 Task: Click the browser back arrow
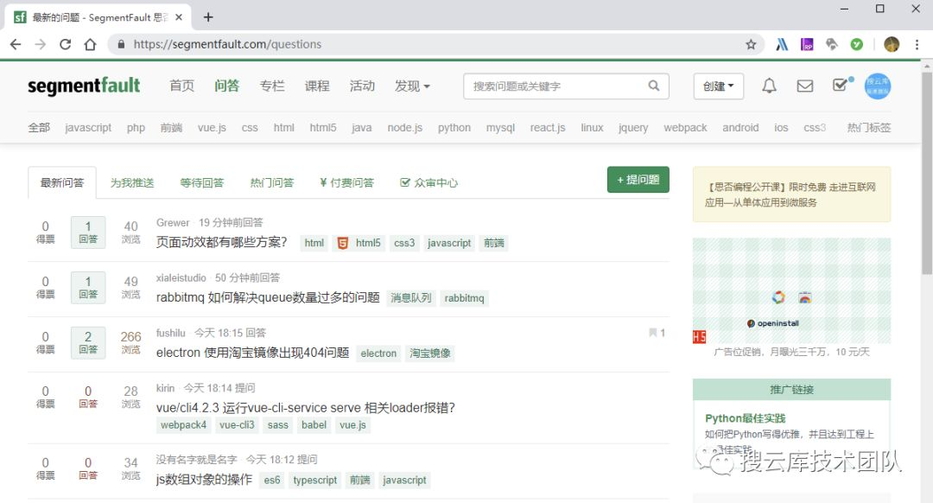coord(16,44)
